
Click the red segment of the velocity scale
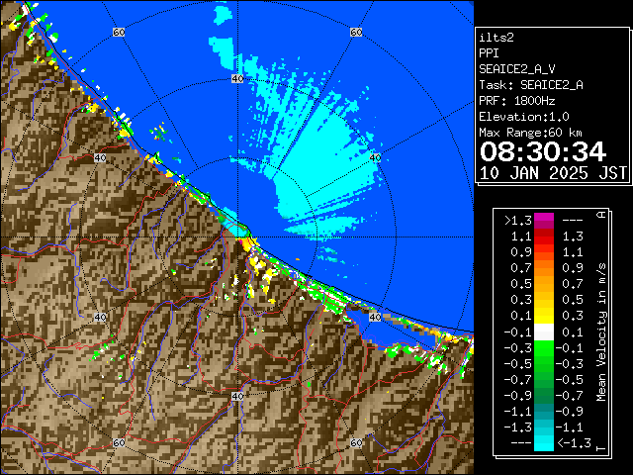coord(544,240)
